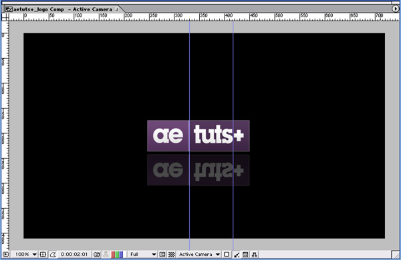401x260 pixels.
Task: Click the Region of Interest icon
Action: (x=162, y=255)
